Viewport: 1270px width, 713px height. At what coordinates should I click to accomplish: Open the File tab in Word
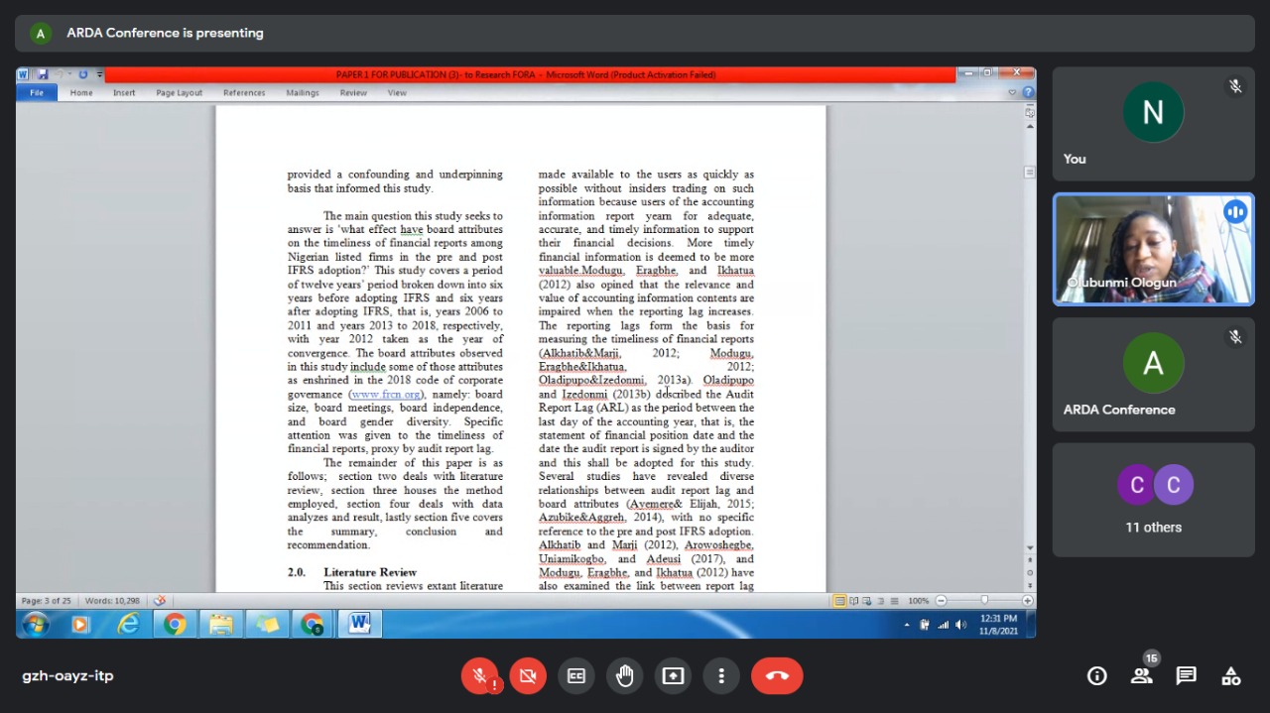(x=37, y=93)
